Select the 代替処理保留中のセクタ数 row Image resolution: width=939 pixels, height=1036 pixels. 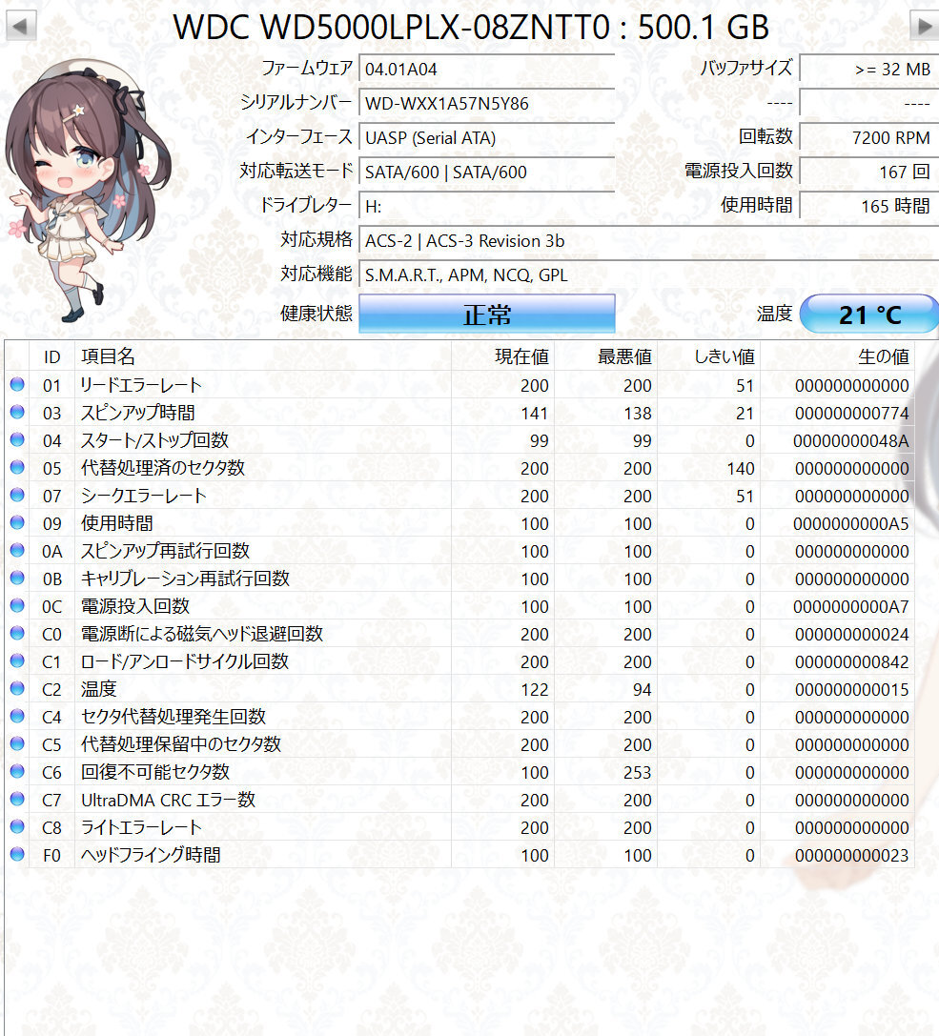pyautogui.click(x=459, y=744)
